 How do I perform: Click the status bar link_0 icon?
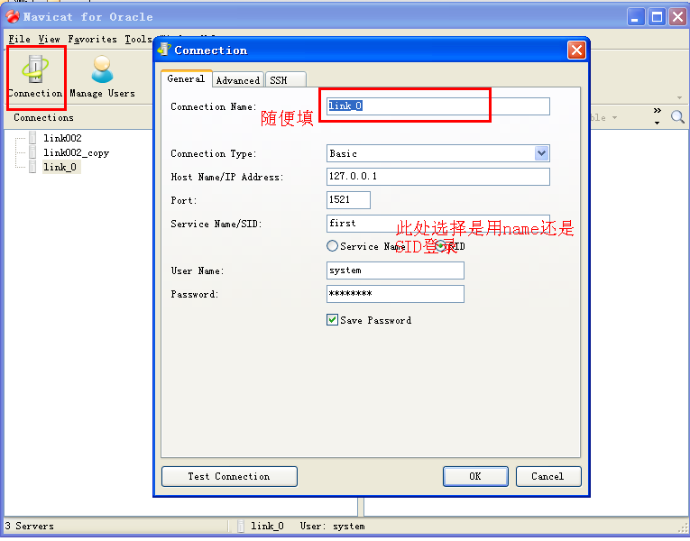tap(241, 526)
